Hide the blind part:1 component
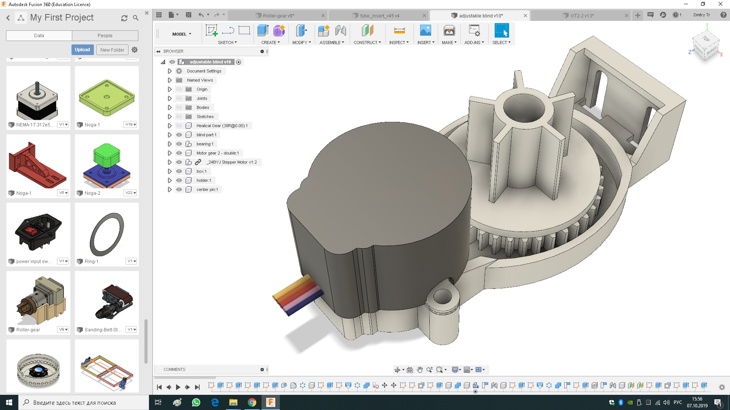Image resolution: width=730 pixels, height=410 pixels. click(179, 135)
